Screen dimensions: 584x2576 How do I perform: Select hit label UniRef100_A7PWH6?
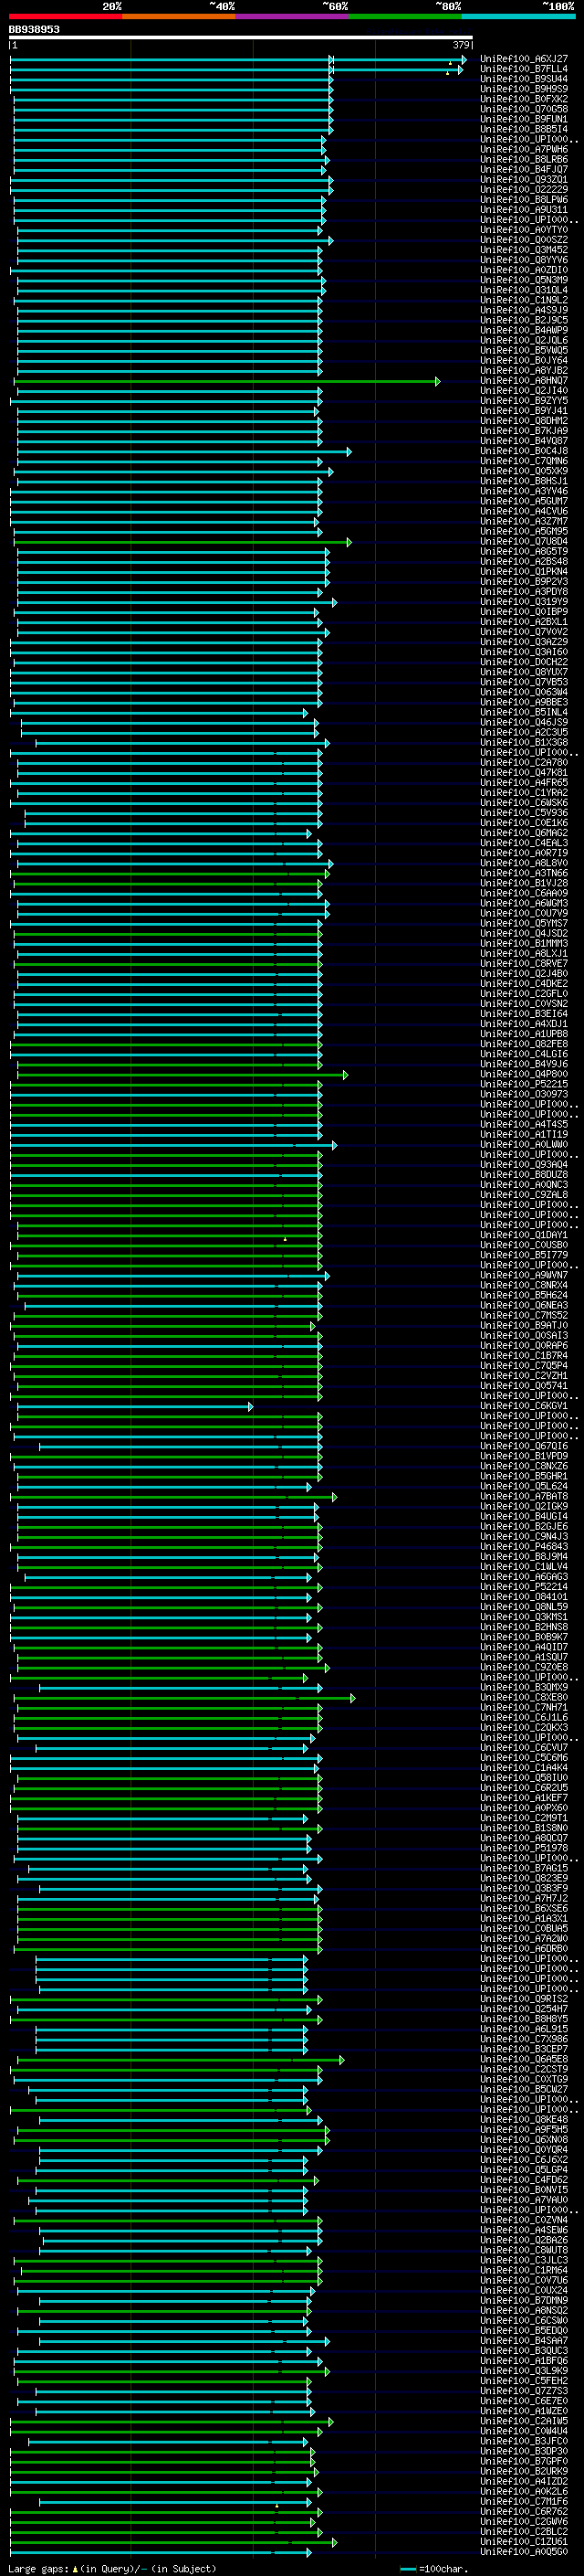point(524,149)
